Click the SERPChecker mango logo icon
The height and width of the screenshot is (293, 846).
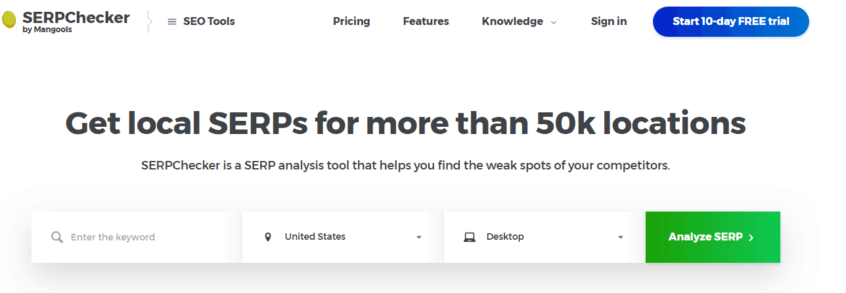(x=9, y=21)
